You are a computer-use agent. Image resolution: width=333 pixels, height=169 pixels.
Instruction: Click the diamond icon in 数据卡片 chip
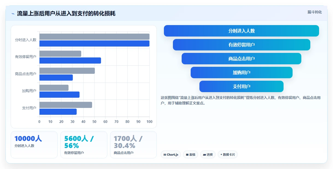point(221,154)
